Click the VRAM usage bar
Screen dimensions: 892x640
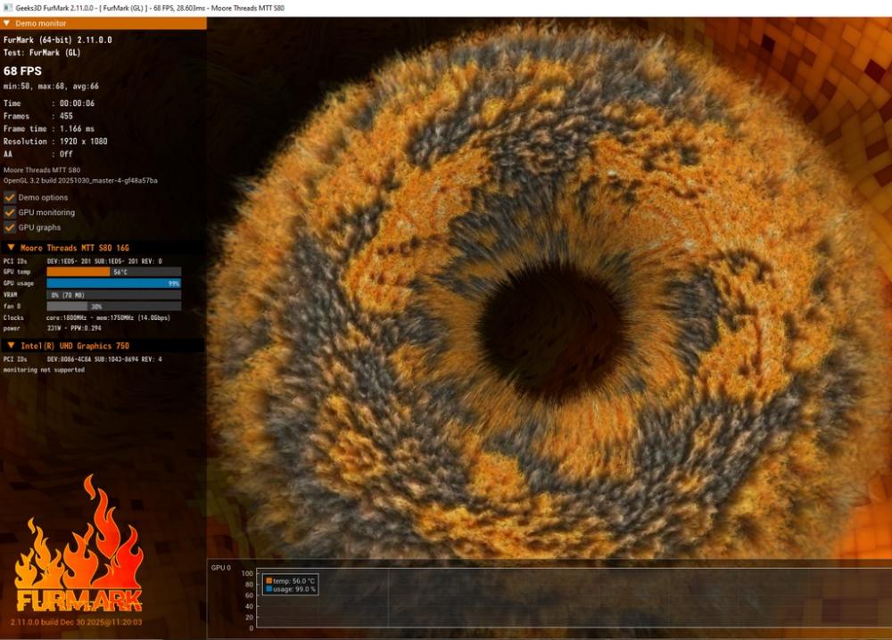113,295
